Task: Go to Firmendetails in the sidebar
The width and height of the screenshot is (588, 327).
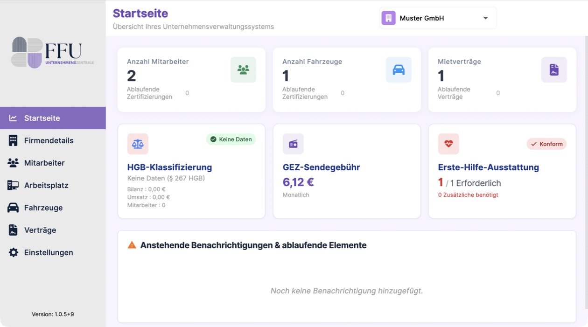Action: pos(53,140)
